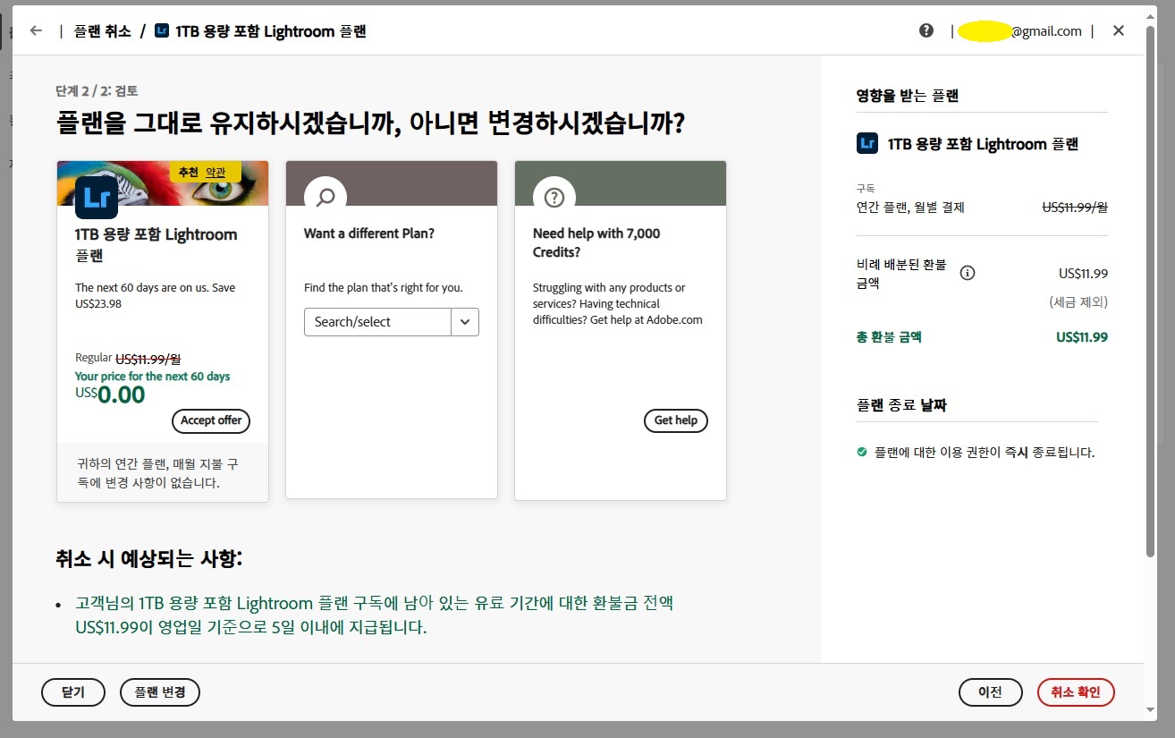This screenshot has width=1175, height=738.
Task: Click 영향을 받는 플랜 heading
Action: point(908,96)
